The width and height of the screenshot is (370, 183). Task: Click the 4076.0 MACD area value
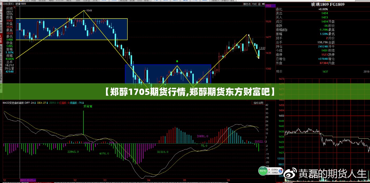click(x=104, y=153)
